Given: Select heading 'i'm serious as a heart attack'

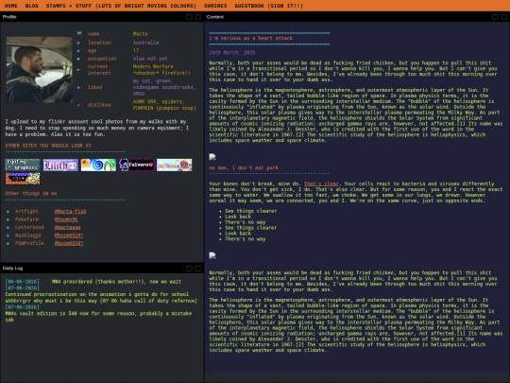Looking at the screenshot, I should (251, 38).
